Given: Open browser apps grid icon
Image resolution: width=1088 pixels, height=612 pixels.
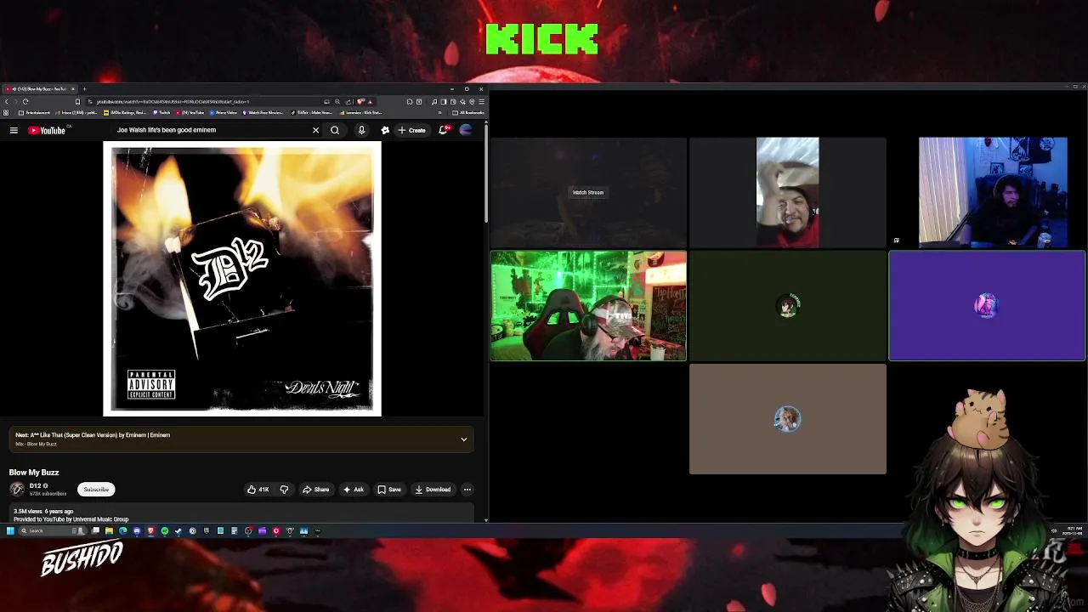Looking at the screenshot, I should tap(6, 112).
